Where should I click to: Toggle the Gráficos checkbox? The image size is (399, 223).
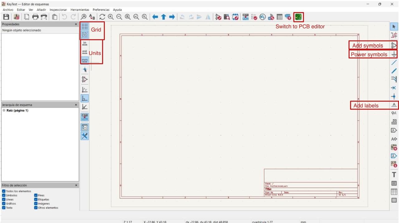[x=3, y=203]
